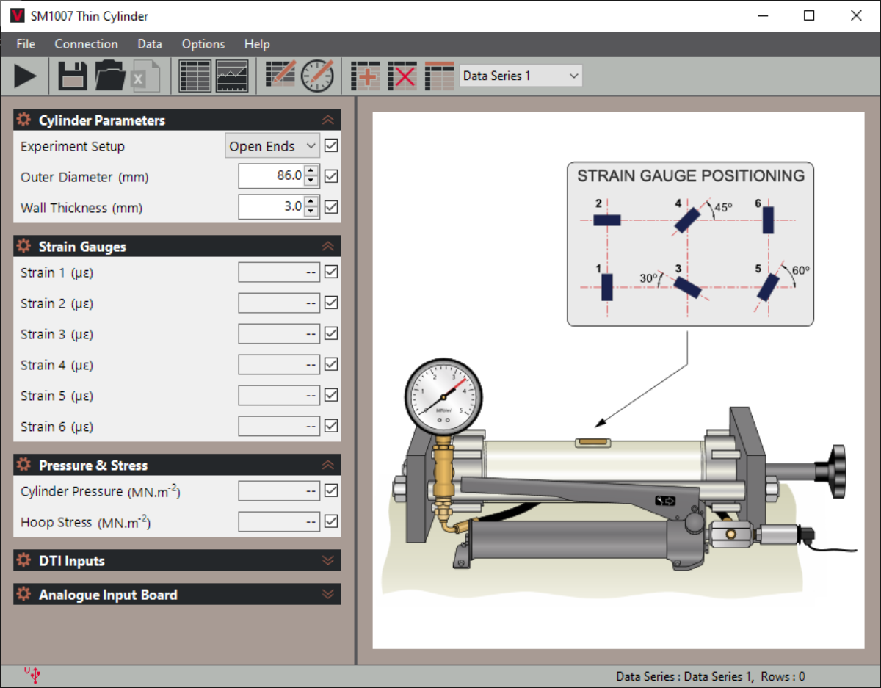Click the Cylinder Pressure readout field
The height and width of the screenshot is (688, 881).
(279, 491)
